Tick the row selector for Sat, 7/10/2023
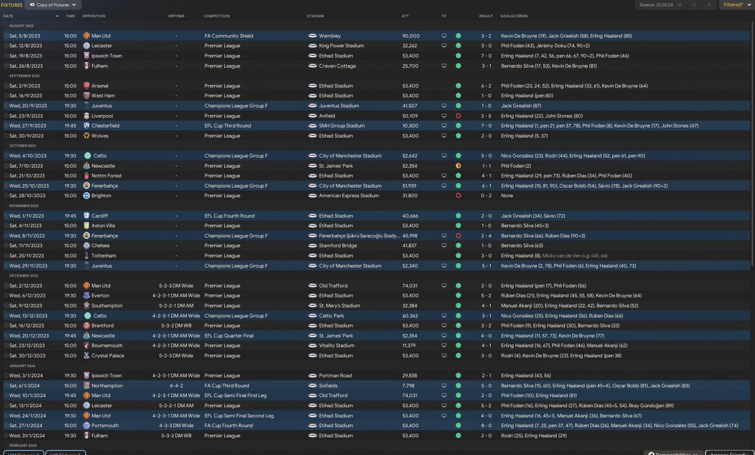The image size is (755, 455). (6, 166)
